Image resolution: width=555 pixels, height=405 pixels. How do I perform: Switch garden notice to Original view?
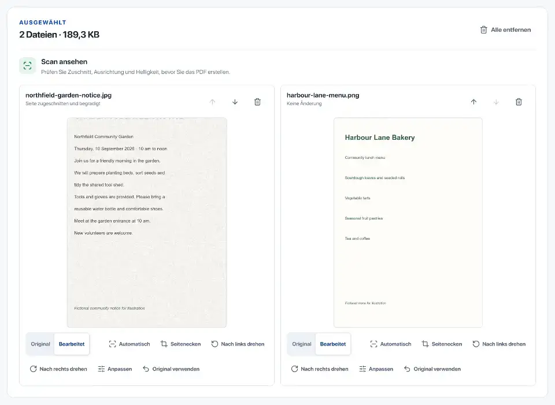(x=40, y=344)
